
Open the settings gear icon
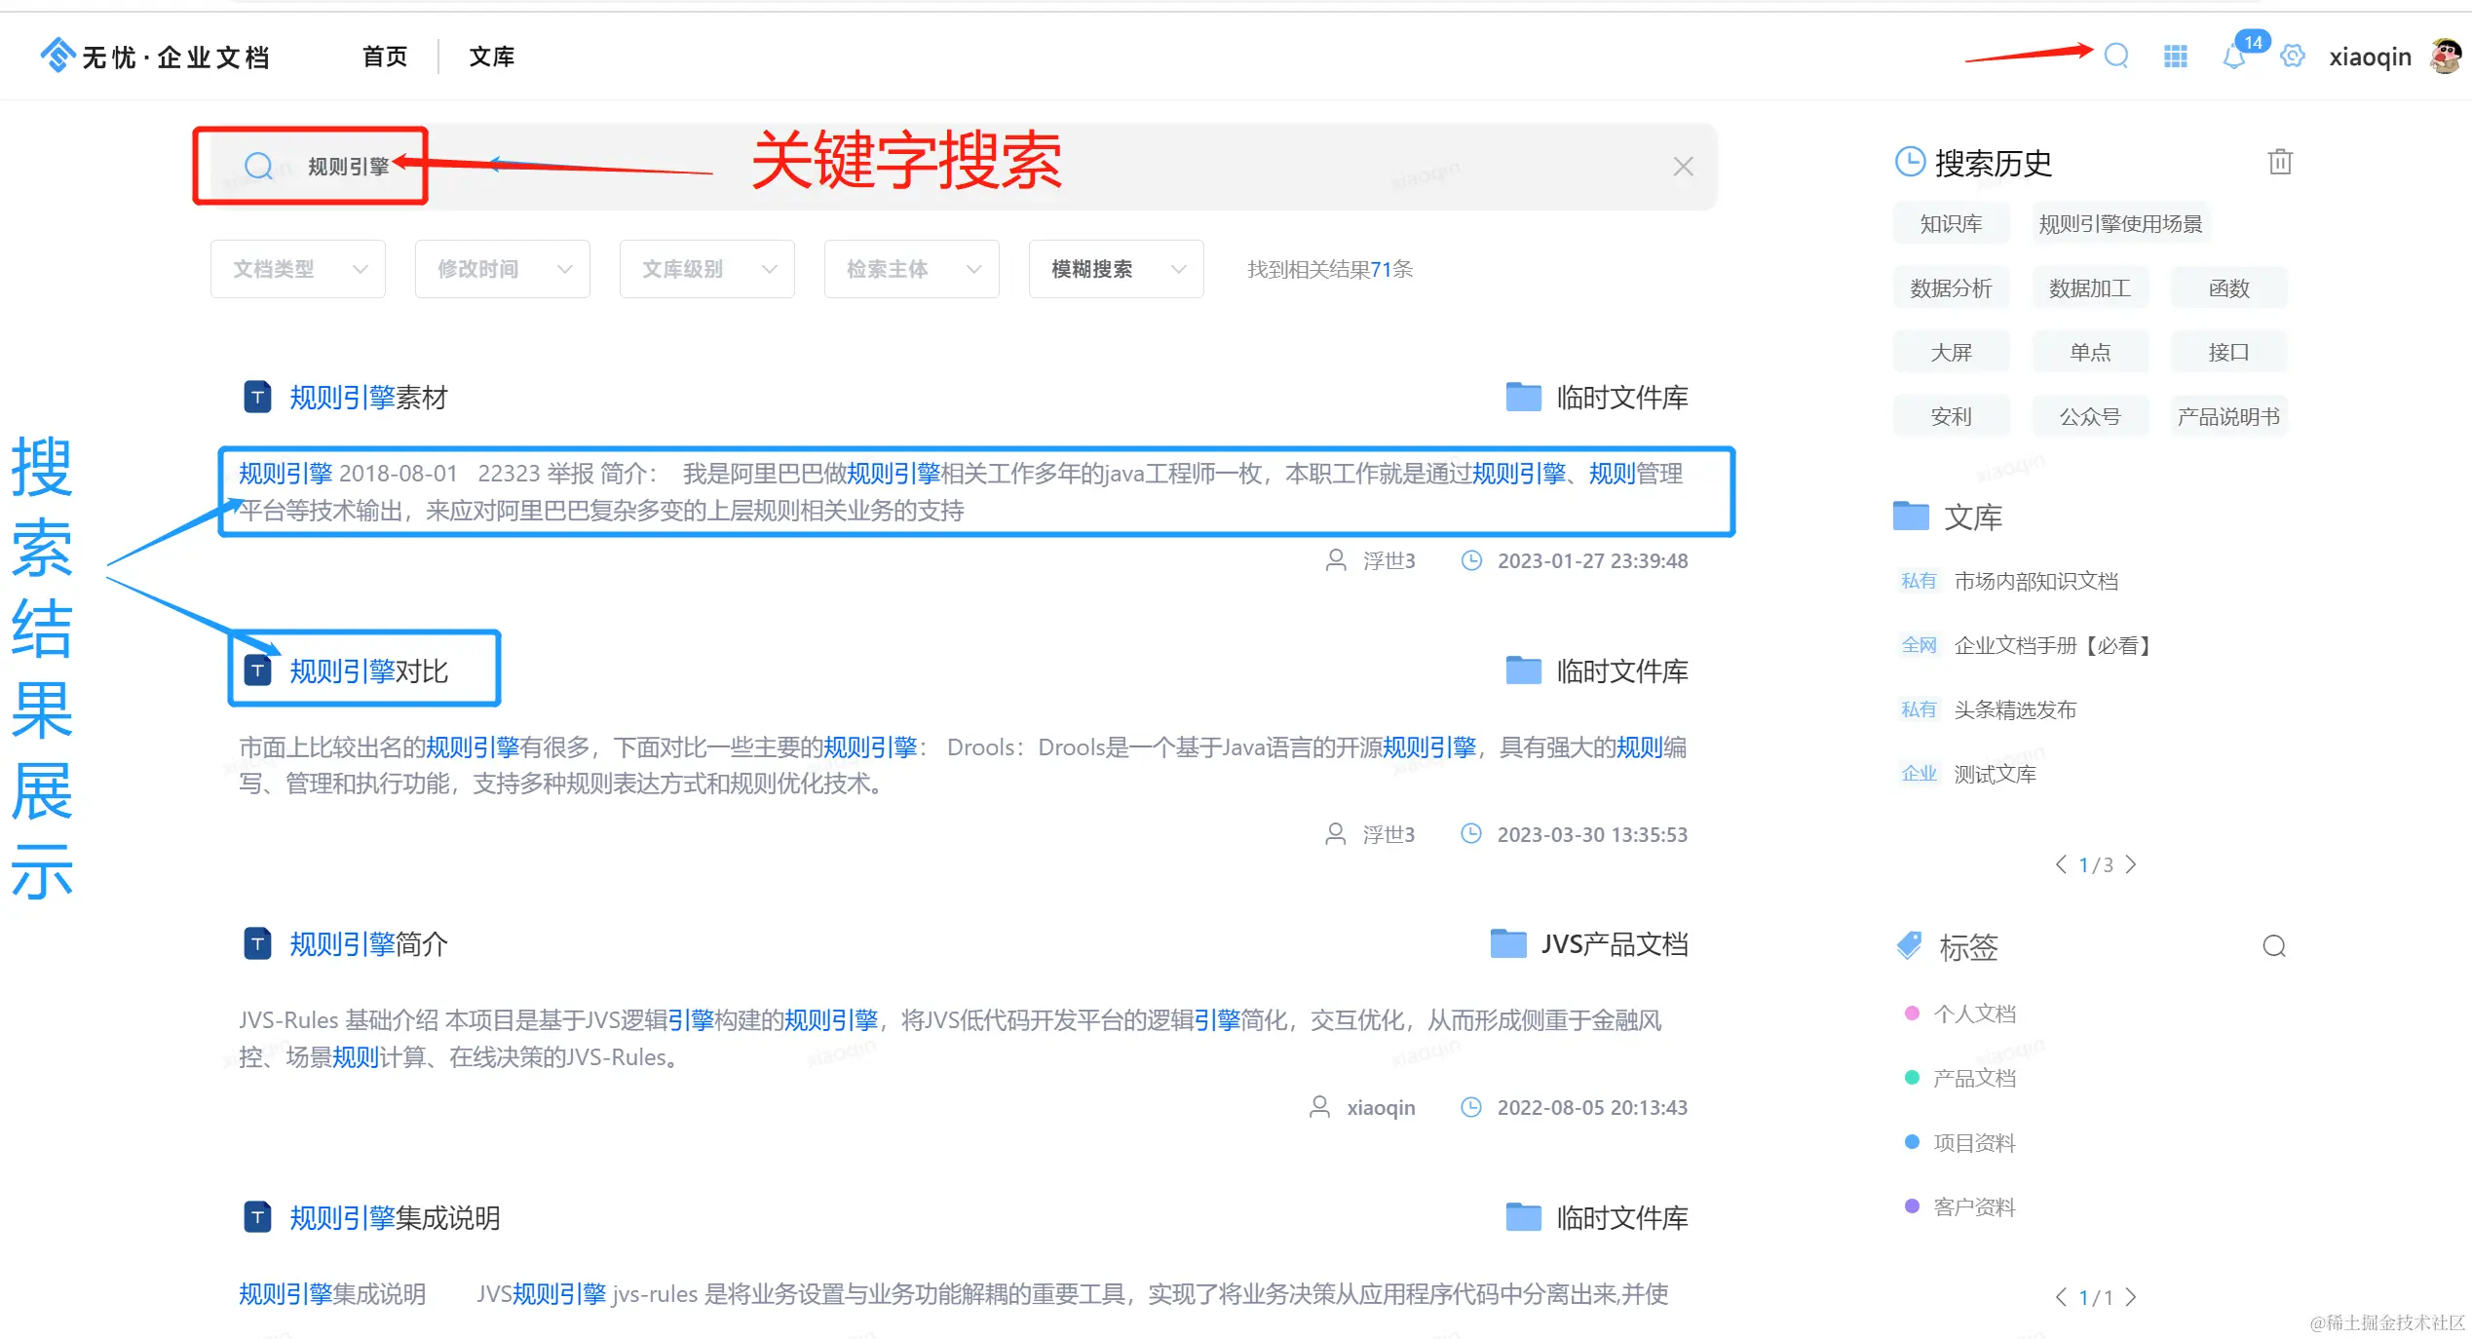point(2292,57)
